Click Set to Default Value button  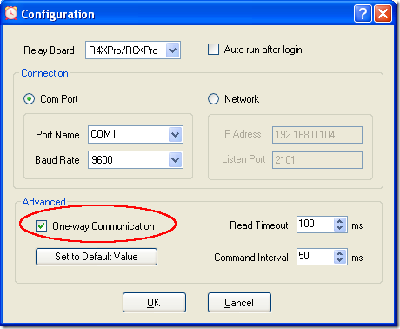coord(97,257)
